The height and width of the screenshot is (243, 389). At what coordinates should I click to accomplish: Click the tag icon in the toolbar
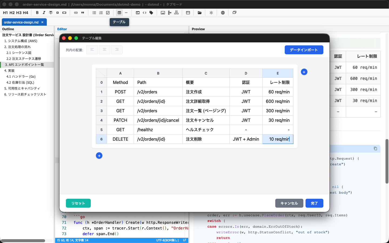(151, 13)
